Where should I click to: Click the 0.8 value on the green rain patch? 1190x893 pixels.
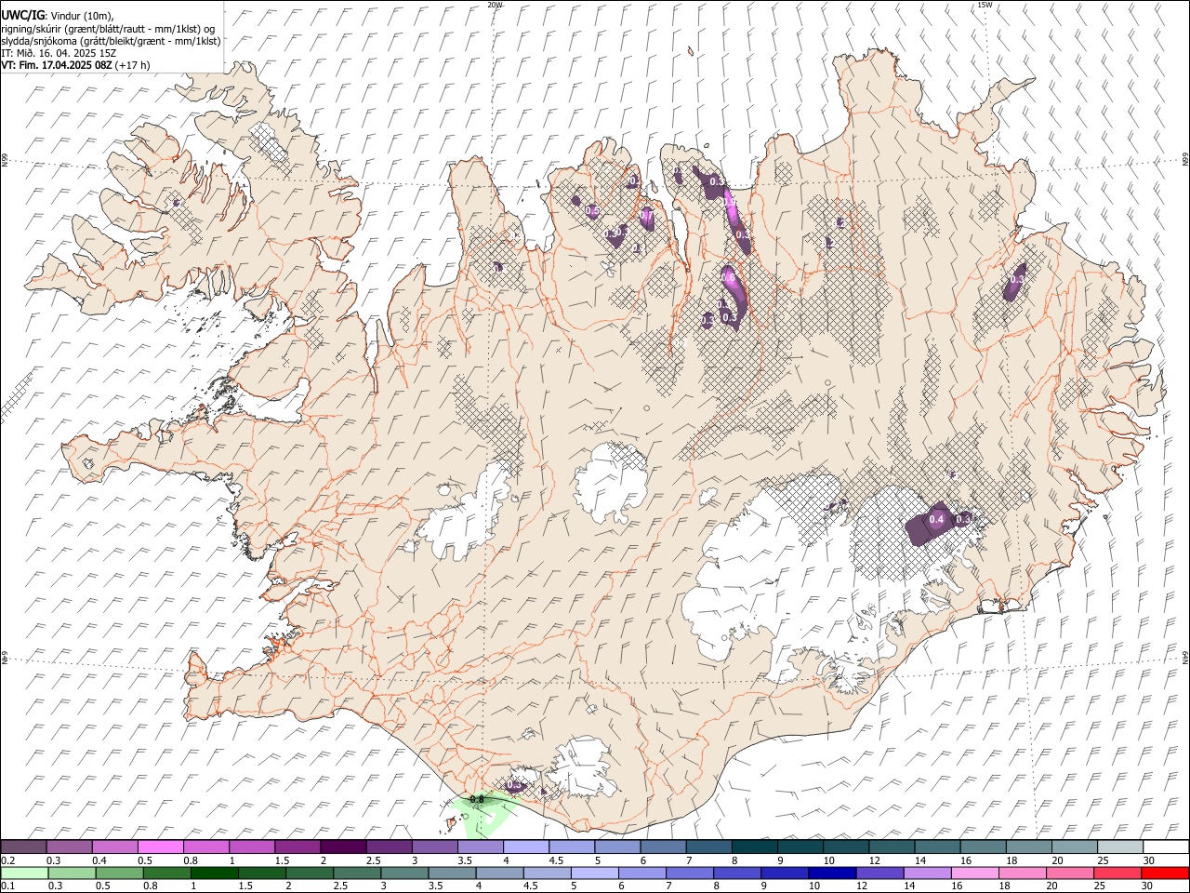[x=477, y=799]
